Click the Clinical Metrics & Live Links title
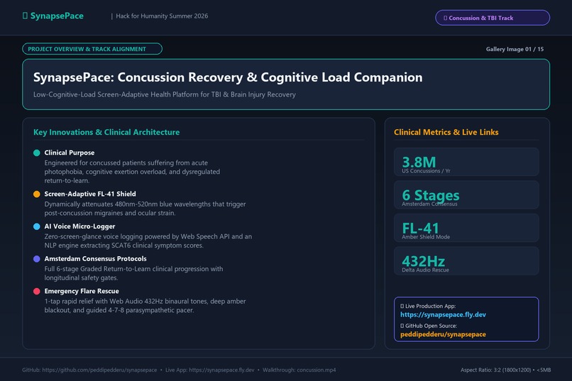The image size is (572, 381). pyautogui.click(x=446, y=133)
